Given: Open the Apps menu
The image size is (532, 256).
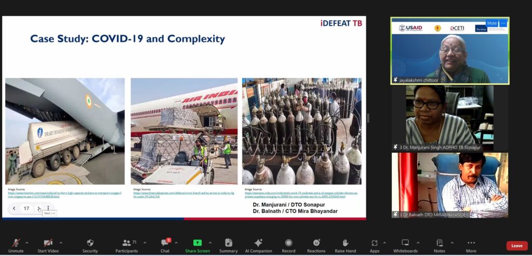Looking at the screenshot, I should tap(374, 245).
